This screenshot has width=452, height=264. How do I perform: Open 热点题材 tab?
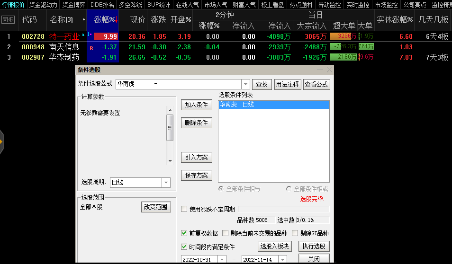(x=301, y=5)
